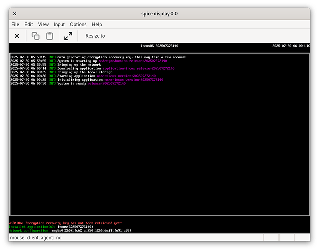Click the copy icon in toolbar
This screenshot has width=319, height=251.
(35, 36)
